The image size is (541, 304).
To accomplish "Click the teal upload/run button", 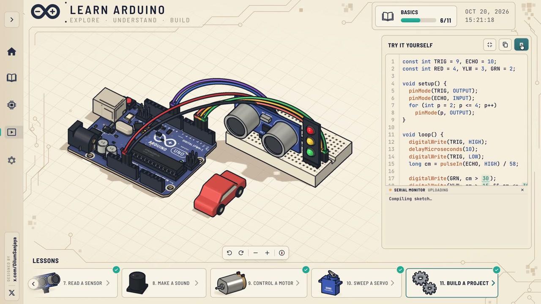I will click(521, 45).
